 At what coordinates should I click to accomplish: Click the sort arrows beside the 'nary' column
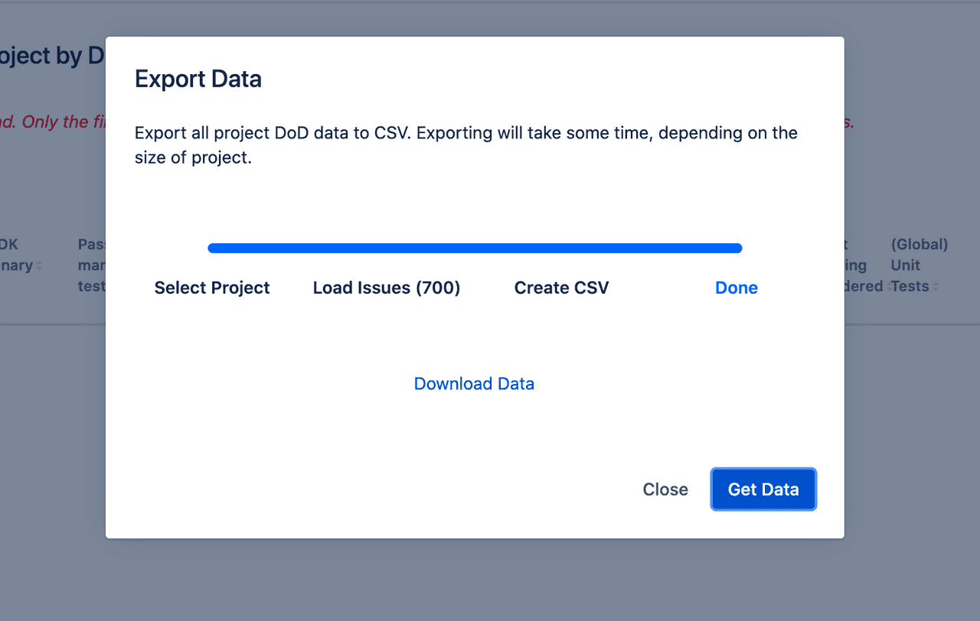(39, 266)
